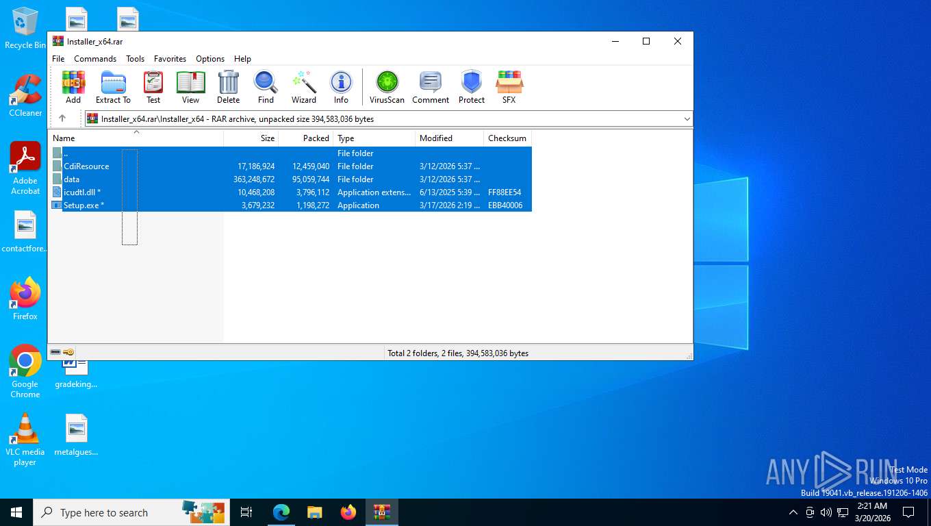Sort by the Type column header
Screen dimensions: 931x526
(374, 138)
